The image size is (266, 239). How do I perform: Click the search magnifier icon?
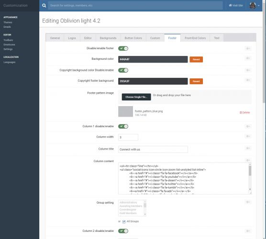(44, 6)
